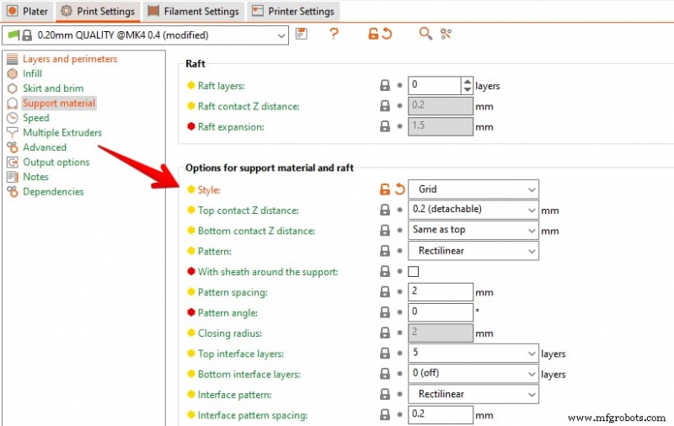Open the Notes page
This screenshot has width=674, height=426.
pos(35,177)
